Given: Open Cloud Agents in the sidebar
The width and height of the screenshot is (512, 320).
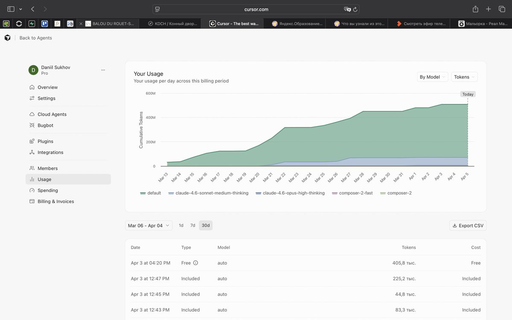Looking at the screenshot, I should coord(68,114).
